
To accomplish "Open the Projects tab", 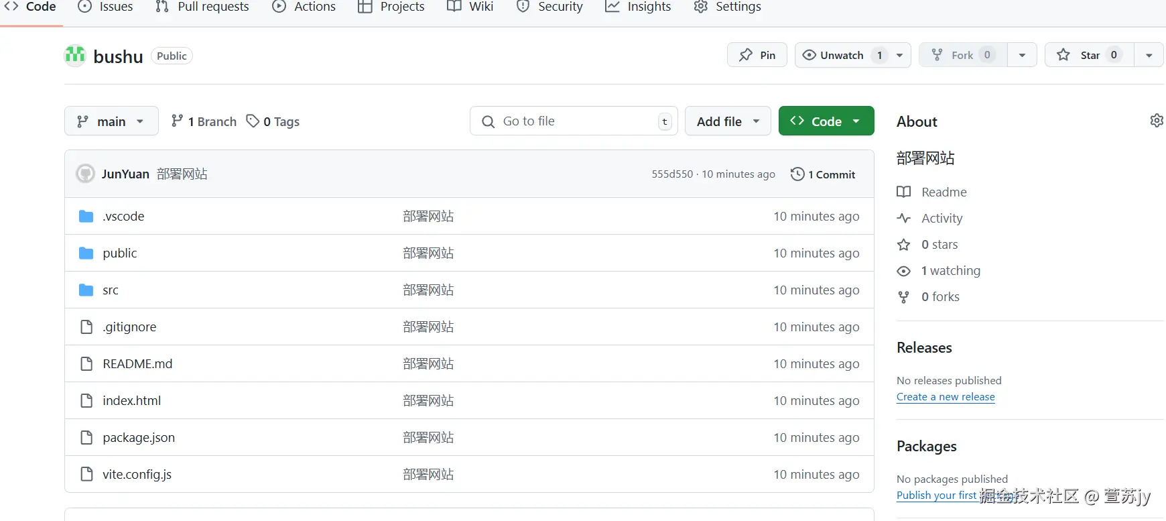I will [x=391, y=7].
